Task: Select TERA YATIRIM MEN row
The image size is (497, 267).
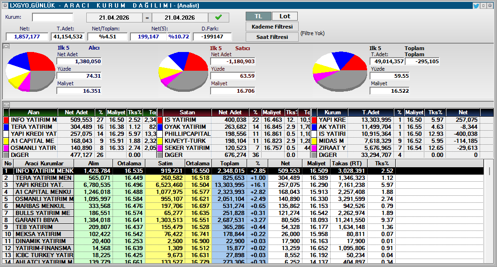Action: coord(243,178)
